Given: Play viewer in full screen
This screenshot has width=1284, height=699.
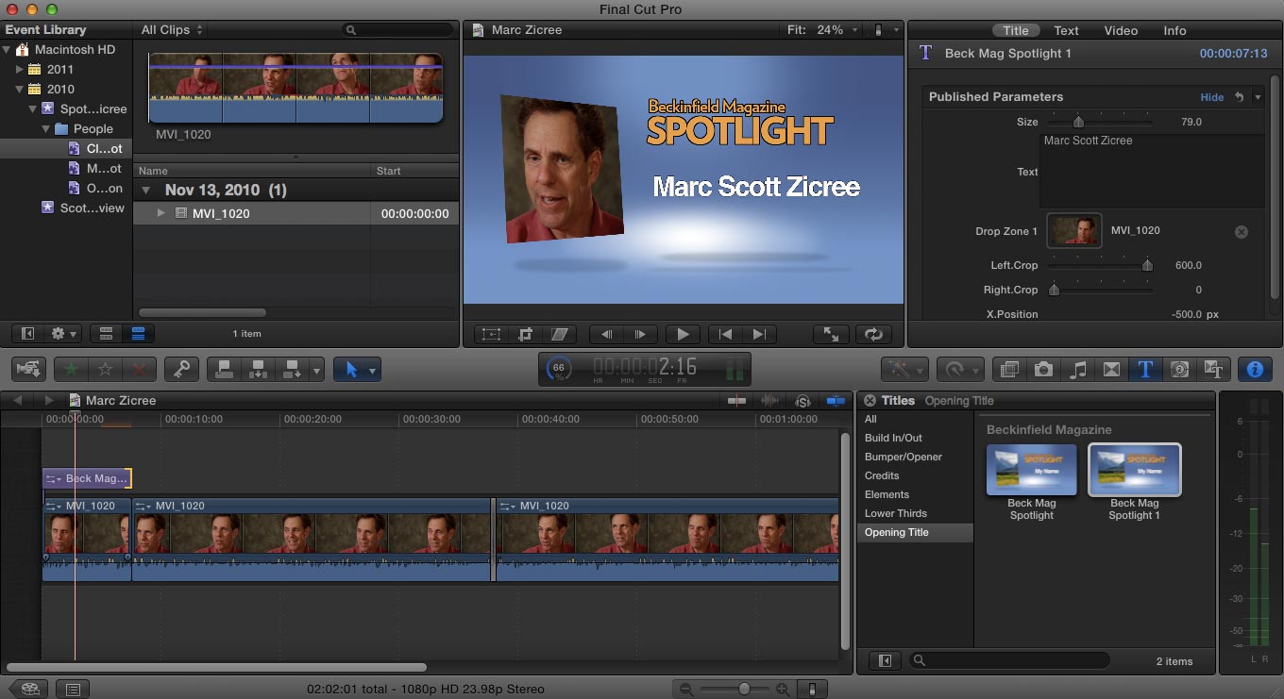Looking at the screenshot, I should tap(831, 334).
